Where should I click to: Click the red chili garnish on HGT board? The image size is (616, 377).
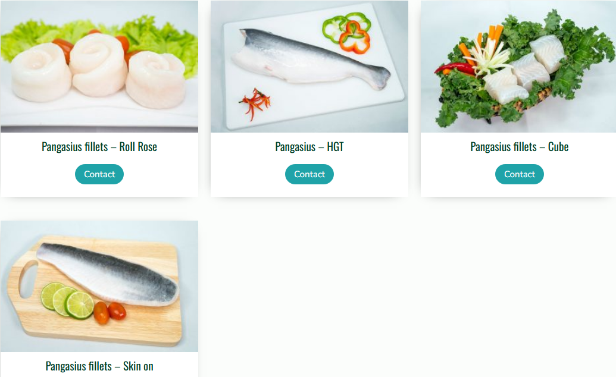pyautogui.click(x=255, y=103)
